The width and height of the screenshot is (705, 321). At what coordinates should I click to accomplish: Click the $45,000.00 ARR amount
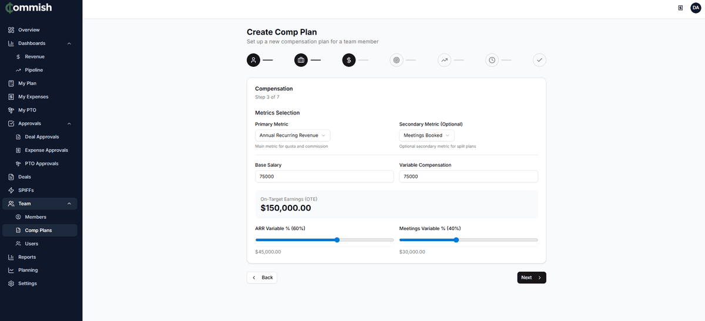tap(268, 252)
